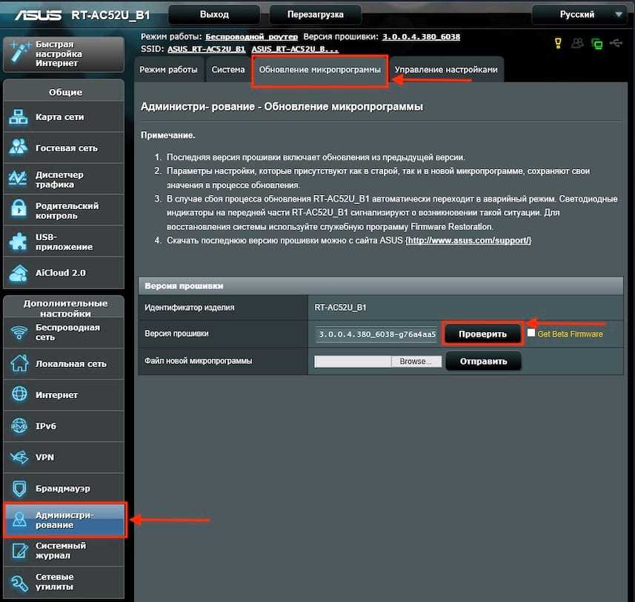Open the Родительский контроль menu label
Viewport: 635px width, 602px height.
click(x=67, y=211)
